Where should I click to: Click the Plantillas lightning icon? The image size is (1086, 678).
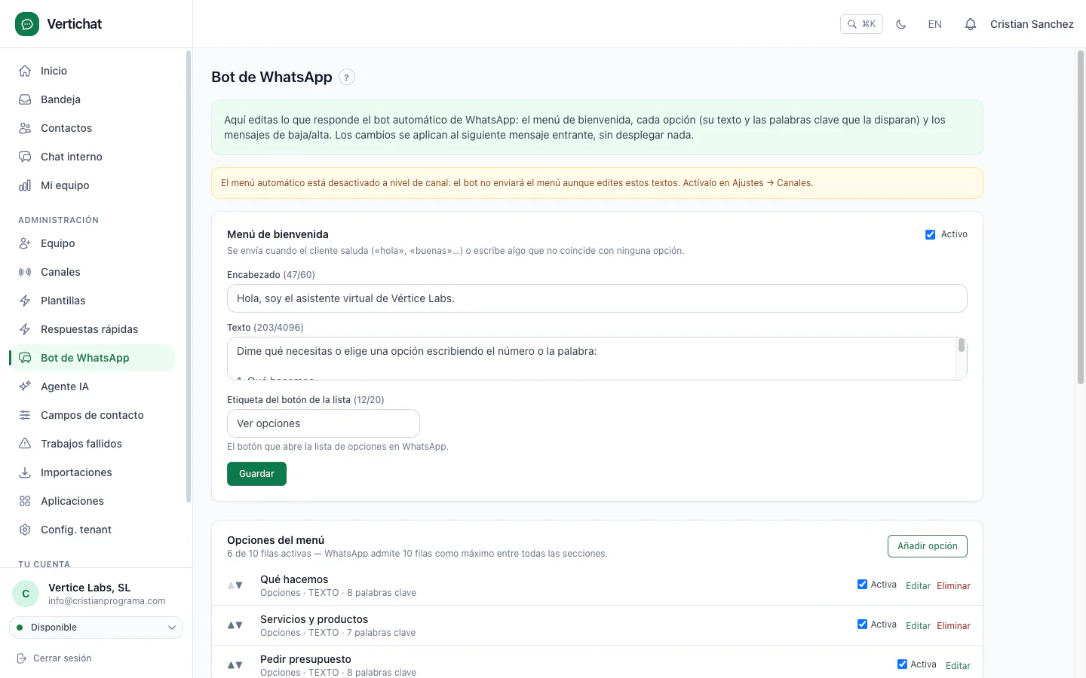pyautogui.click(x=25, y=301)
